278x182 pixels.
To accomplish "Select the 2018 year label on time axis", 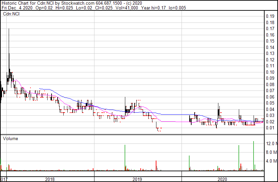I will tap(50, 179).
